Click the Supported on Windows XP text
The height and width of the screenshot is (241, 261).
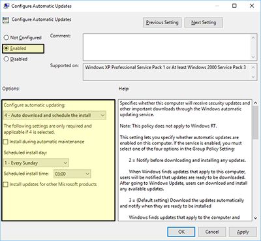pyautogui.click(x=165, y=67)
